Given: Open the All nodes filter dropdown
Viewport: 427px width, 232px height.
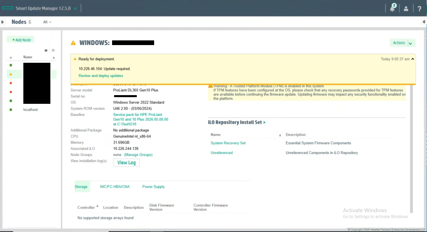Looking at the screenshot, I should pyautogui.click(x=47, y=22).
